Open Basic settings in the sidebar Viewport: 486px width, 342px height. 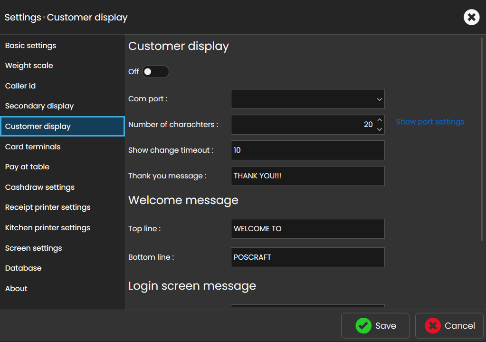point(31,46)
